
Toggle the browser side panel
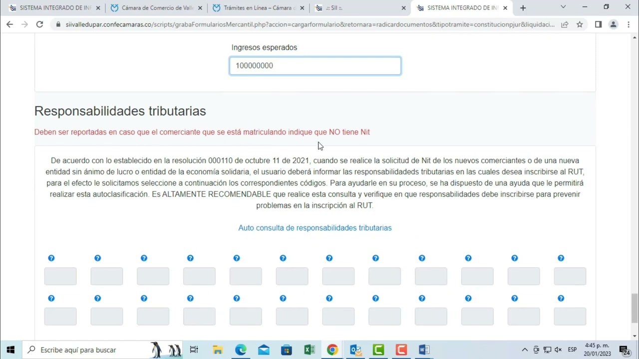click(x=598, y=24)
